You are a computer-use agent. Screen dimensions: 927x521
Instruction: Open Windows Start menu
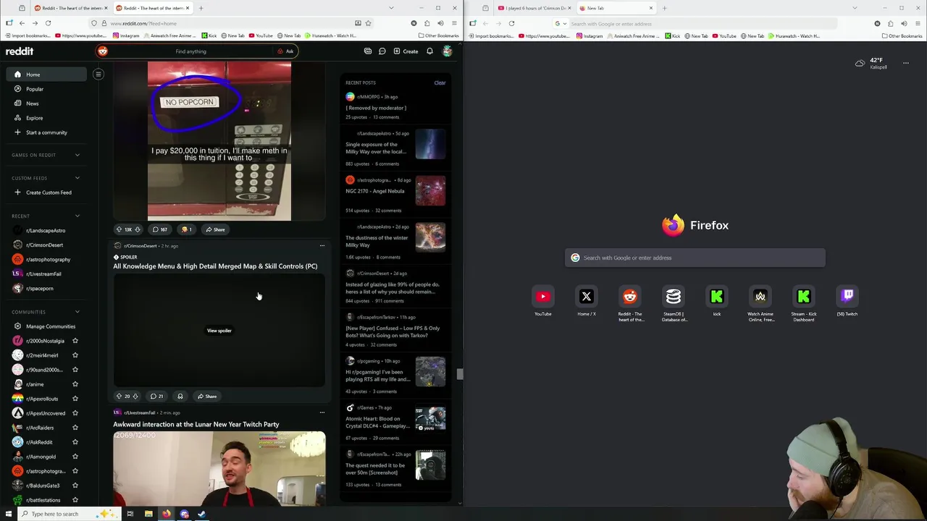point(9,514)
